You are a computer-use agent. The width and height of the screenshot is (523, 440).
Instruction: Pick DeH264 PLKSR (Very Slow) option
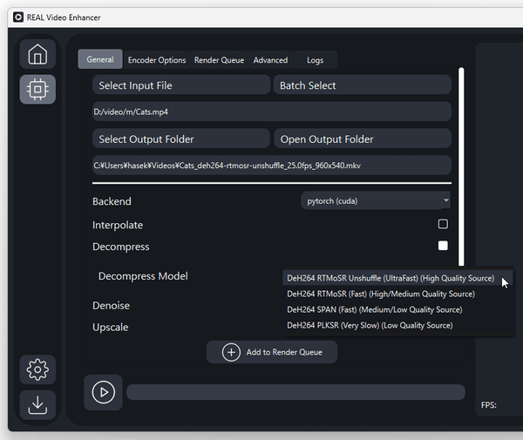[x=370, y=325]
